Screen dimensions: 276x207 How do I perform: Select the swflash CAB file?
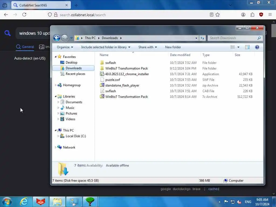[111, 91]
